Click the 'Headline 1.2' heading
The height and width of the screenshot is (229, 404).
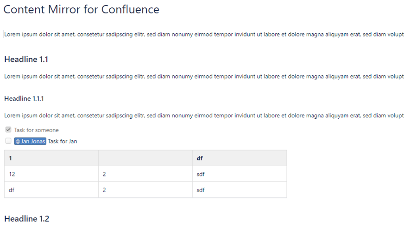coord(26,218)
